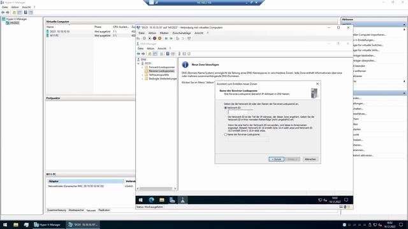Collapse the Aktionen pane top section arrow

pos(404,25)
